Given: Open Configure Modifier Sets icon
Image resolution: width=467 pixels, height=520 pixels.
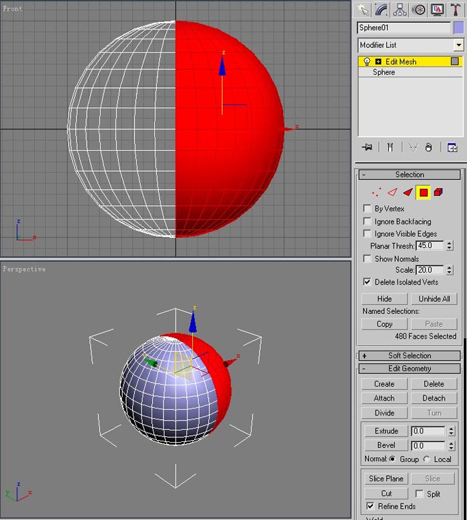Looking at the screenshot, I should 452,147.
